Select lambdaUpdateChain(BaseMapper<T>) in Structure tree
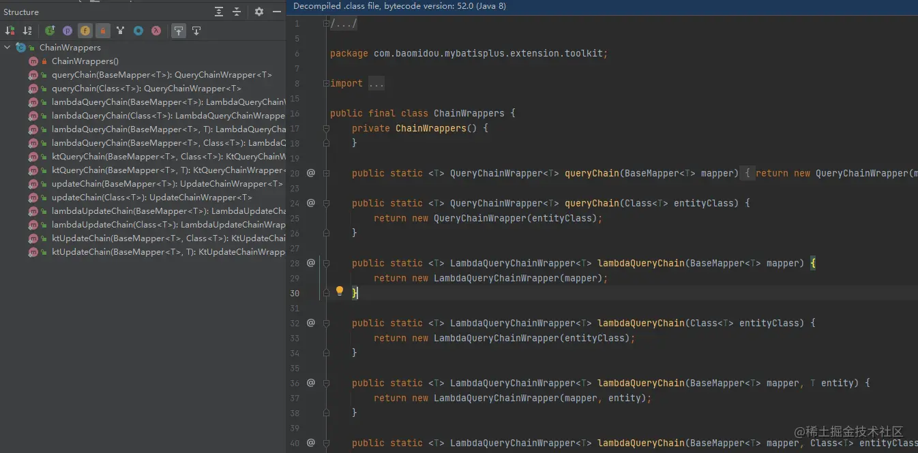Image resolution: width=918 pixels, height=453 pixels. 143,211
